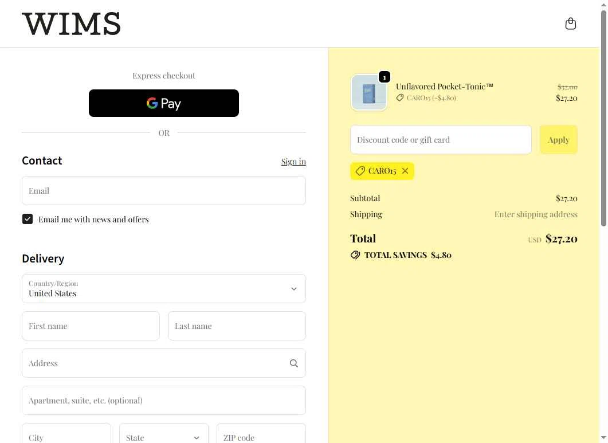Click the Subtotal $27.20 value
Screen dimensions: 608x443
pyautogui.click(x=567, y=198)
